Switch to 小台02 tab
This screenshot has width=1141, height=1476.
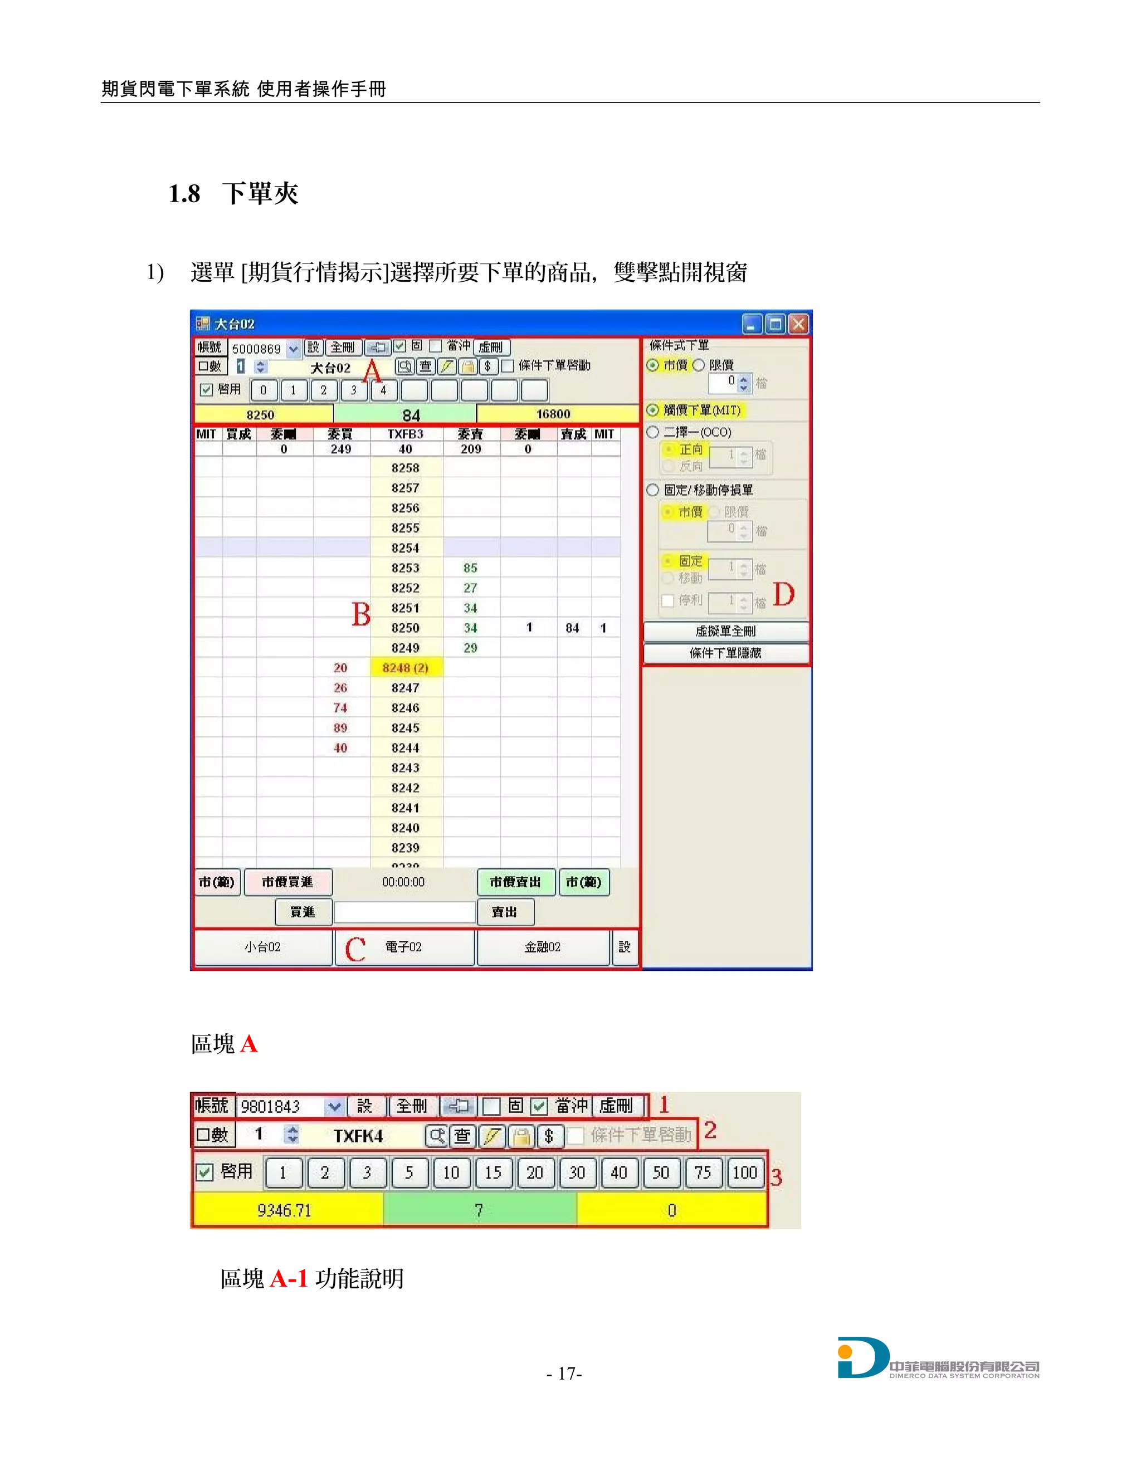pos(263,947)
